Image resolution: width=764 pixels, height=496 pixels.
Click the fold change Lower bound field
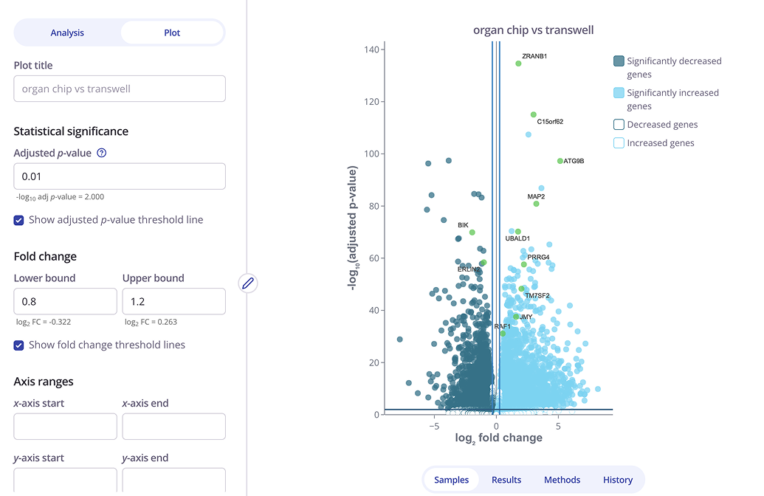[65, 301]
